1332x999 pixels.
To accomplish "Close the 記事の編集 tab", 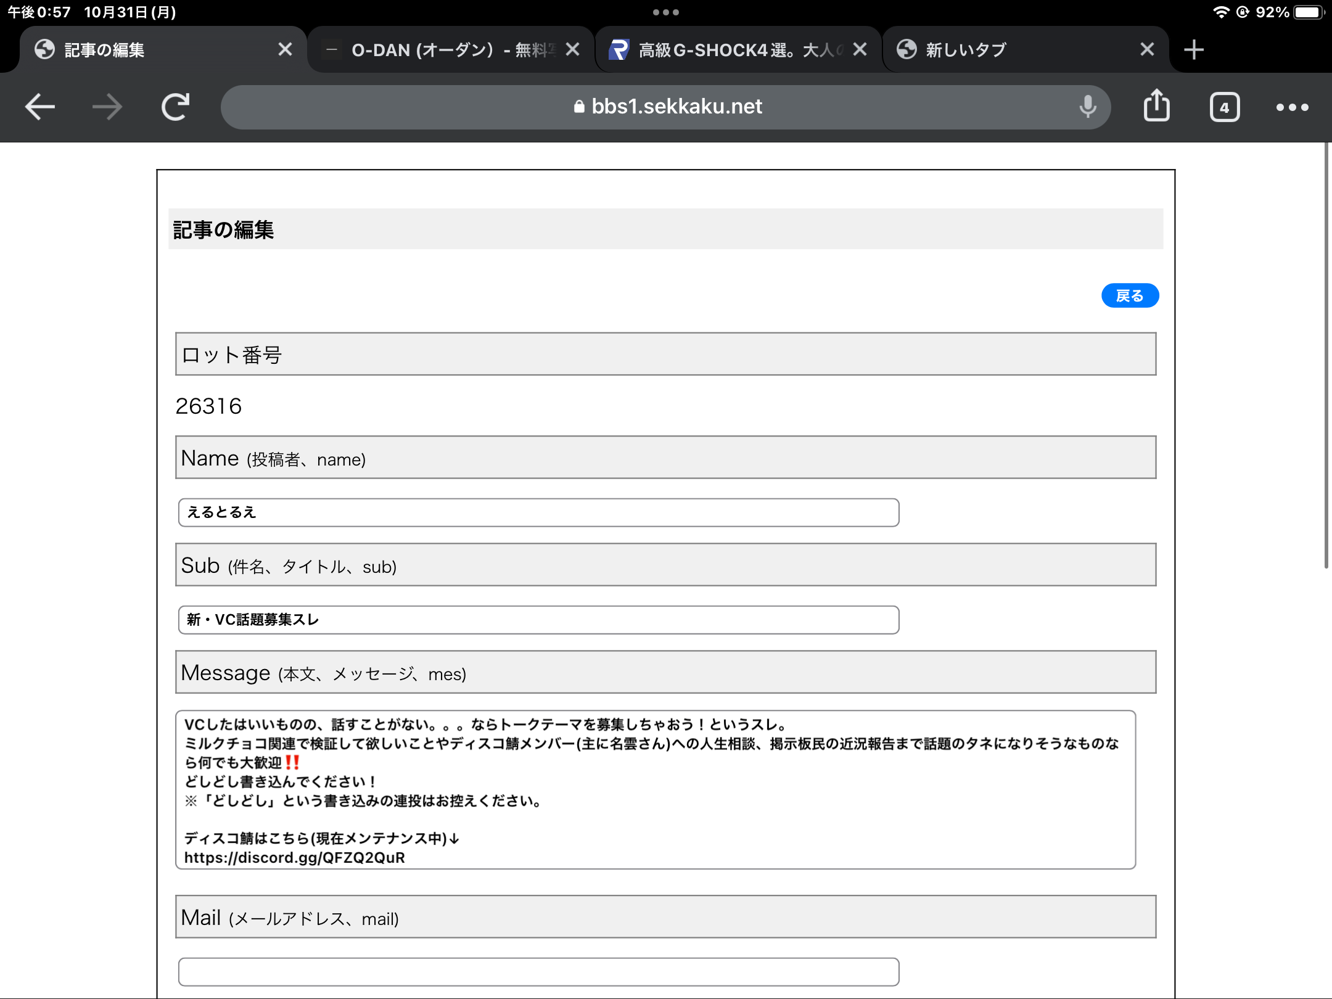I will tap(285, 49).
